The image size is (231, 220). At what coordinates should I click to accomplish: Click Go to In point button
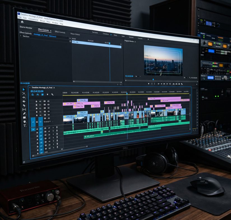point(158,84)
